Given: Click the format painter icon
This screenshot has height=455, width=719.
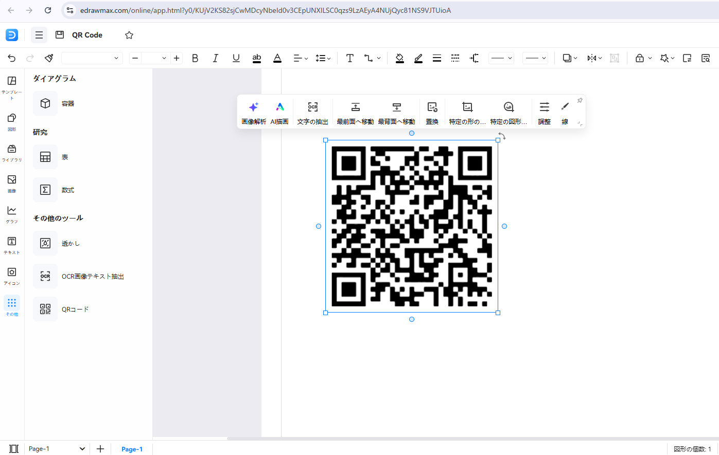Looking at the screenshot, I should [x=49, y=58].
